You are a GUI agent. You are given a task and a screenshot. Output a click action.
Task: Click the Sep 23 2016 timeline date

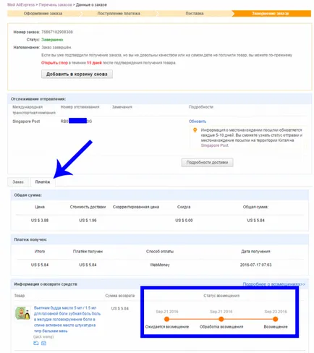276,312
